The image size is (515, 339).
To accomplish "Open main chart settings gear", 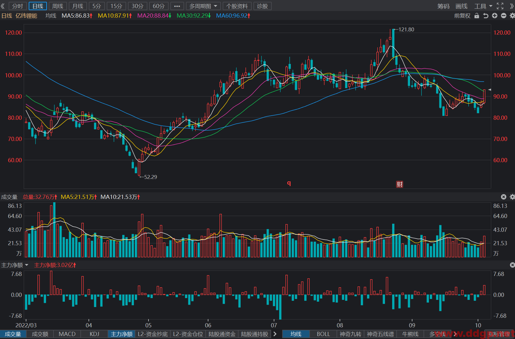I will pos(512,16).
